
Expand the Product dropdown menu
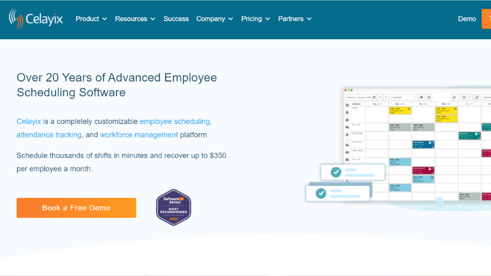coord(91,19)
